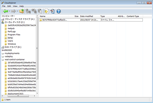The width and height of the screenshot is (153, 103).
Task: Select the d3cfe516945a folder in tree
Action: (x=20, y=91)
